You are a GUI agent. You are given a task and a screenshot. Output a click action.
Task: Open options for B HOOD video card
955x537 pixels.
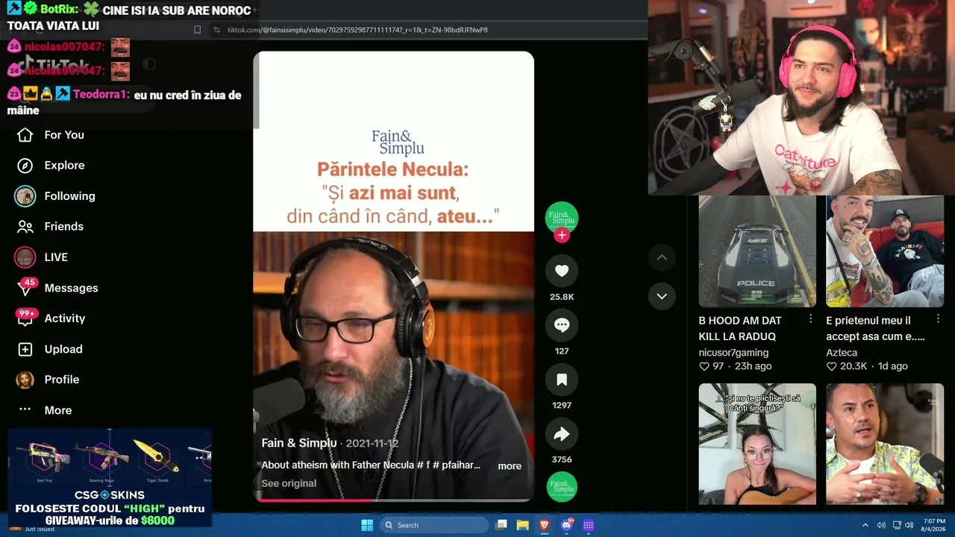tap(811, 319)
